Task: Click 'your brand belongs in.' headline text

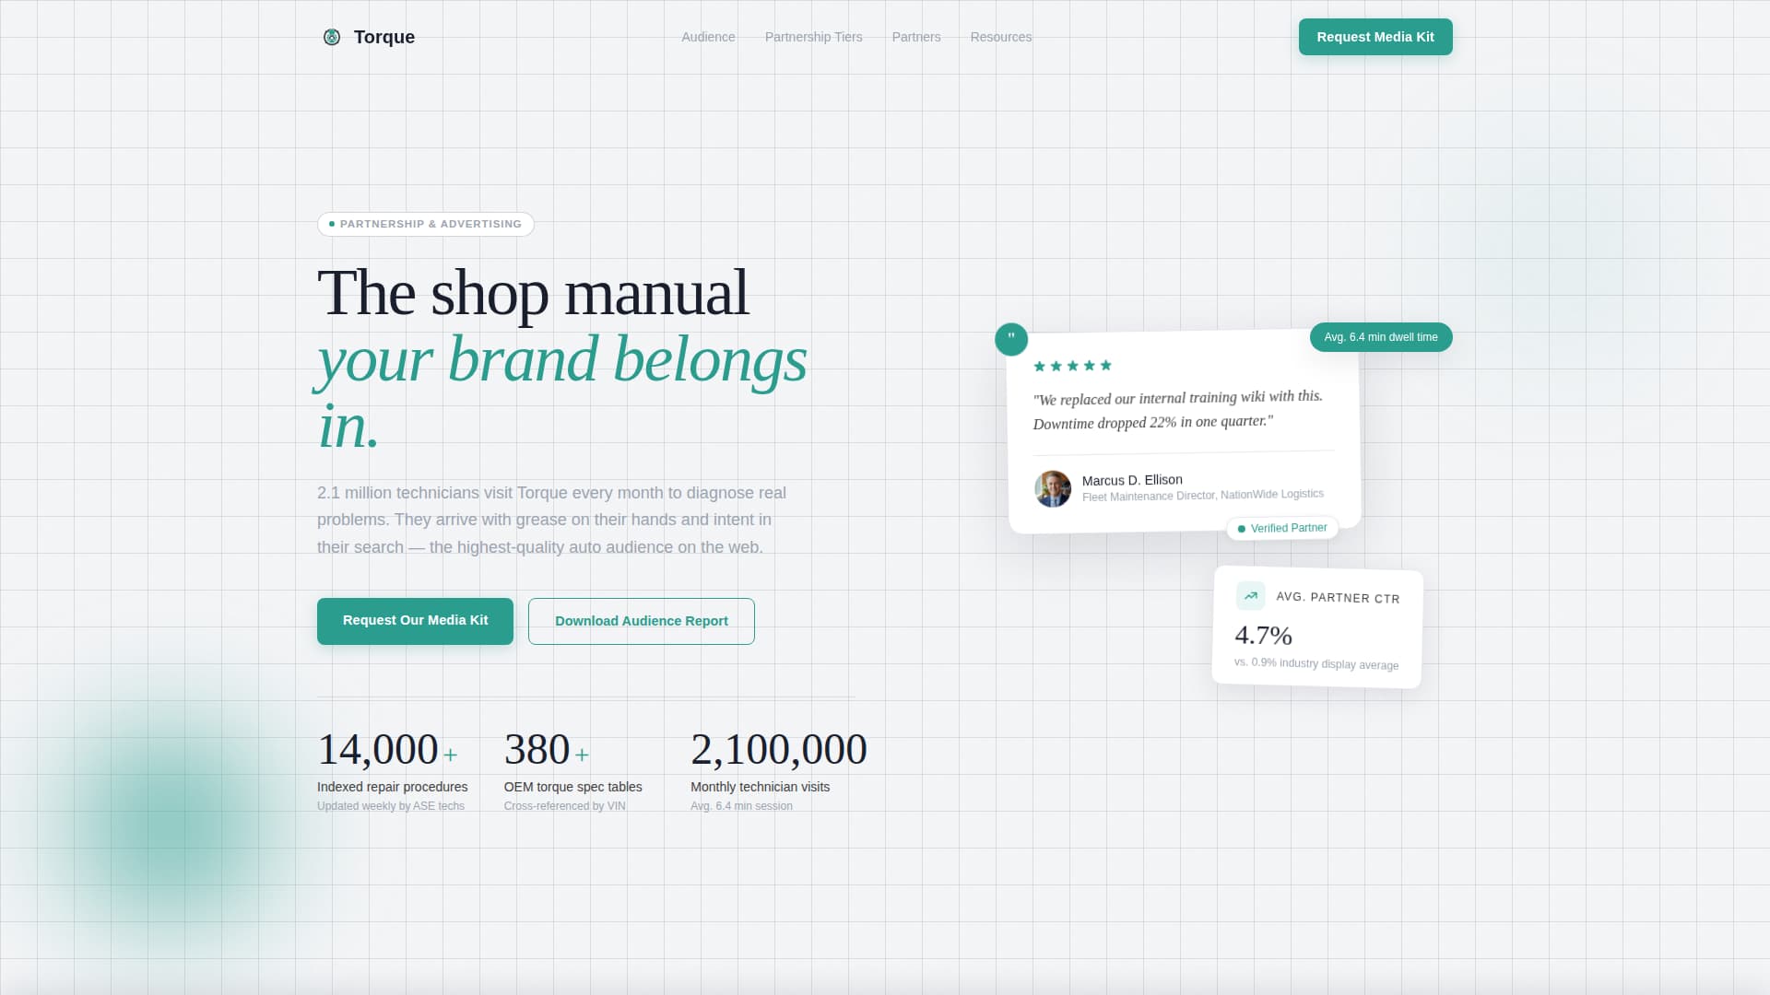Action: [562, 392]
